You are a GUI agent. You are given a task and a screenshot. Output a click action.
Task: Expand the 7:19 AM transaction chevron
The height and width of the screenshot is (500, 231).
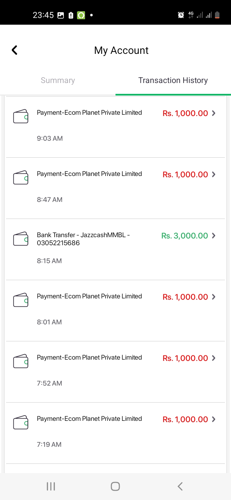214,419
